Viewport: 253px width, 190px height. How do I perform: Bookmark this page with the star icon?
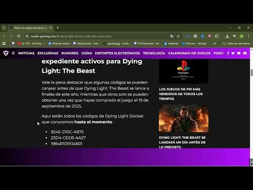pyautogui.click(x=178, y=36)
